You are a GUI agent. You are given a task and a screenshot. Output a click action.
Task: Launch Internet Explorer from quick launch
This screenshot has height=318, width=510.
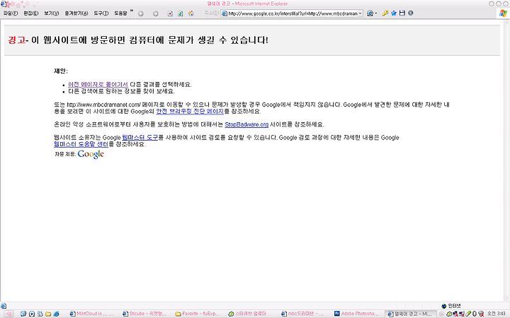tap(56, 314)
